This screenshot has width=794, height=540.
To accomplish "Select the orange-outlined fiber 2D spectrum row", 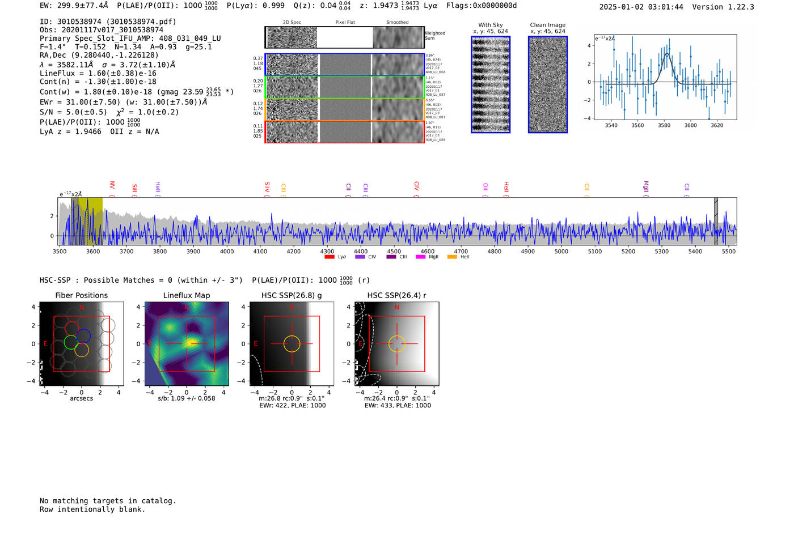I will tap(344, 109).
